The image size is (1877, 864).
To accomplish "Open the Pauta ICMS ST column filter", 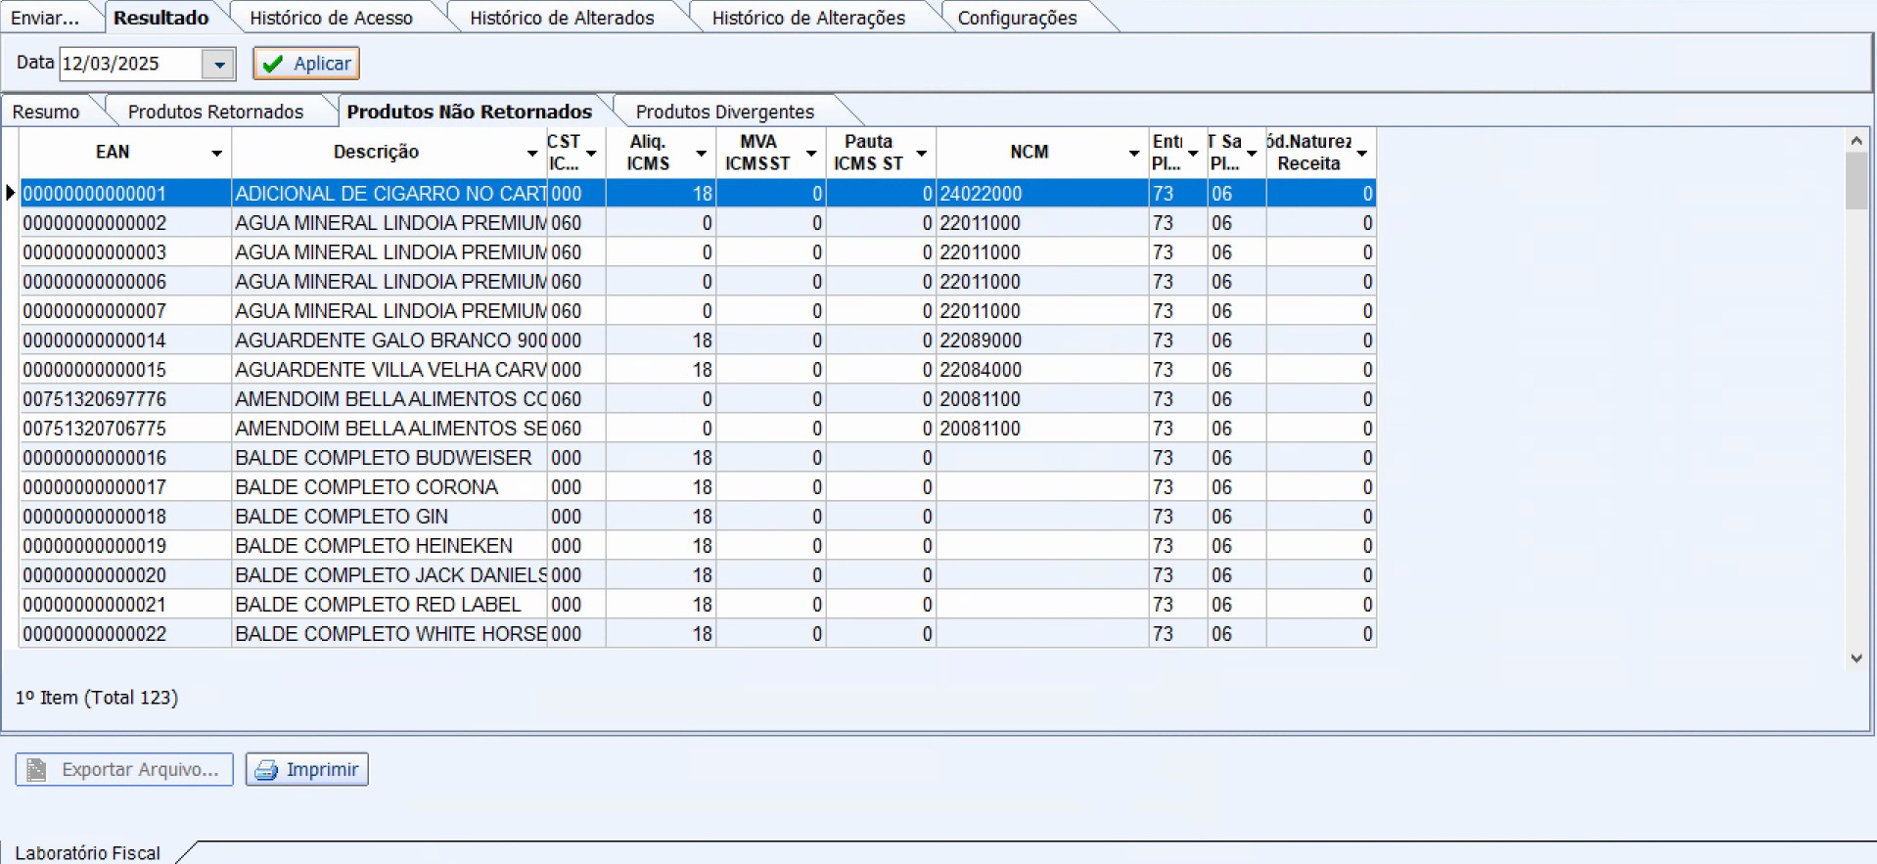I will (x=921, y=154).
